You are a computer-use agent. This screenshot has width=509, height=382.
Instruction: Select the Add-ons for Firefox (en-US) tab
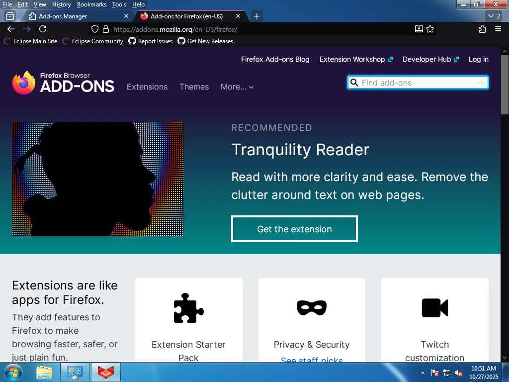[191, 16]
